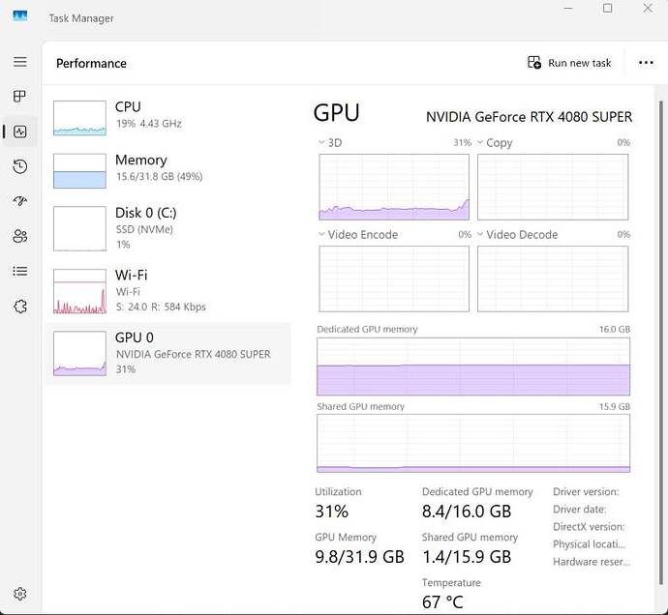Minimize the Task Manager window

click(568, 8)
